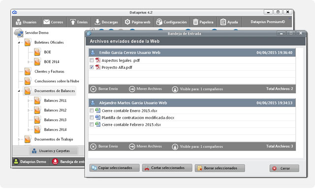
Task: Click Emilio Garcia Cerezo sender header
Action: (x=192, y=53)
